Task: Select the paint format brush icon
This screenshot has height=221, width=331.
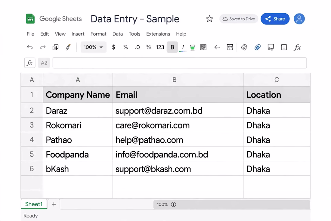Action: [x=68, y=47]
